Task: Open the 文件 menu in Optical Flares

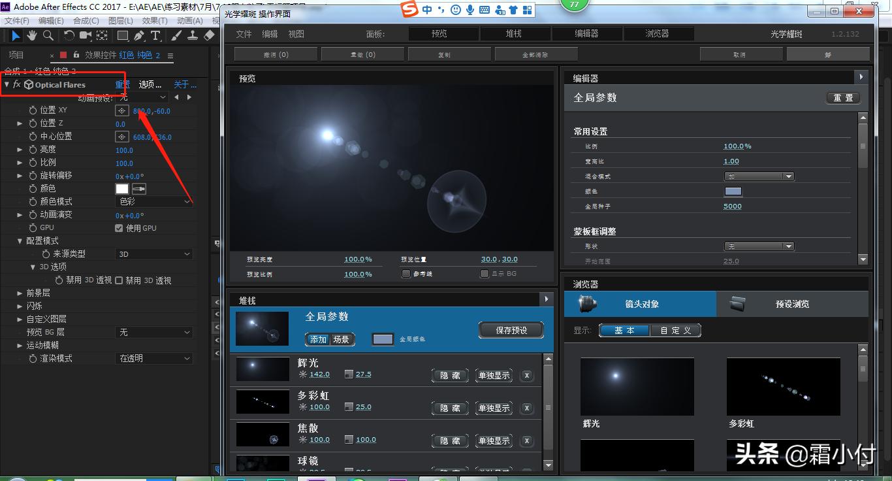Action: point(243,34)
